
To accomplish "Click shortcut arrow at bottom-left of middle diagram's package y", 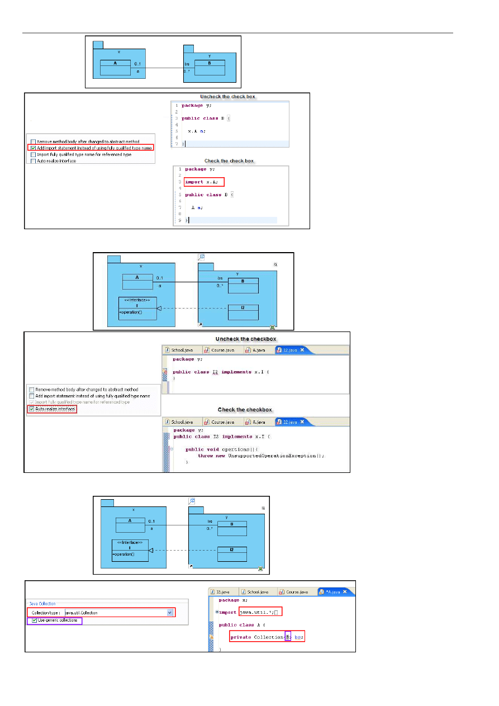I will point(200,324).
